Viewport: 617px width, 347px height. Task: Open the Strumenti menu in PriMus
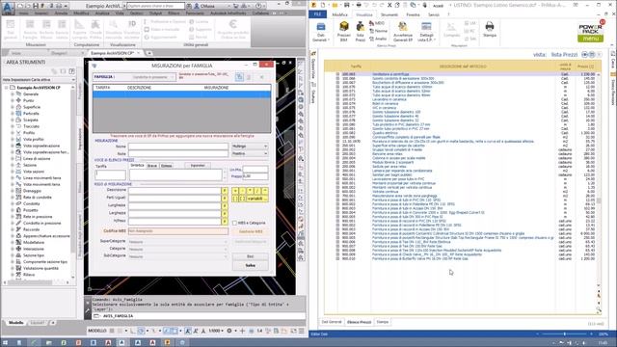click(389, 14)
